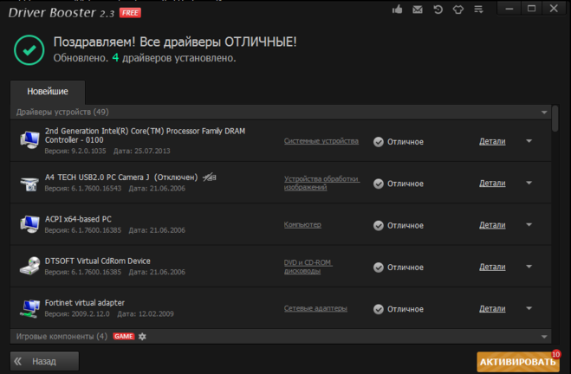Click version 2009.2.12.0 text
This screenshot has width=571, height=374.
coord(77,314)
